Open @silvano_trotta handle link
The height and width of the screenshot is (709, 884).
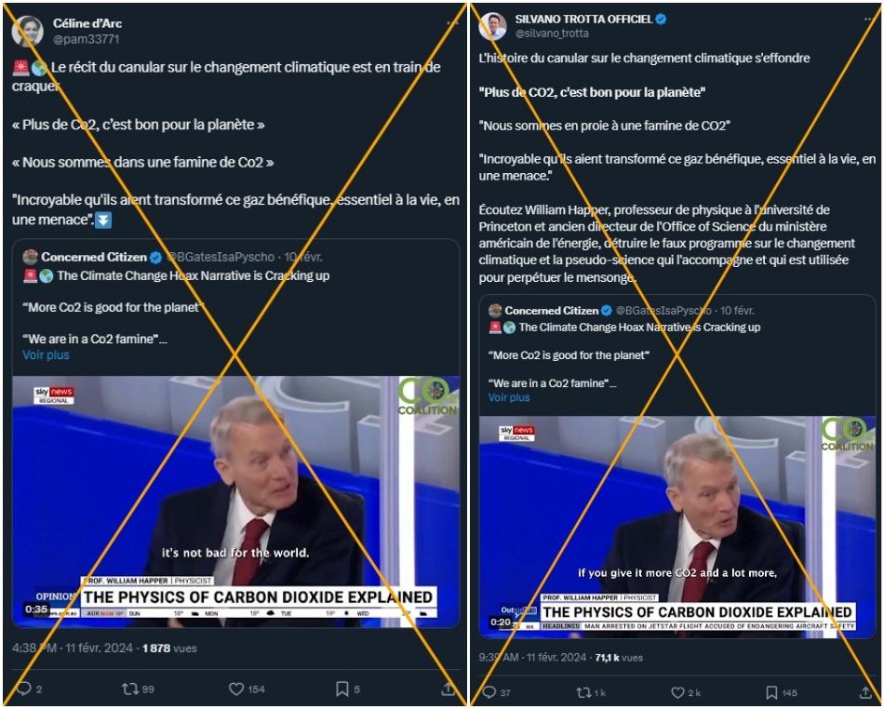[x=552, y=33]
